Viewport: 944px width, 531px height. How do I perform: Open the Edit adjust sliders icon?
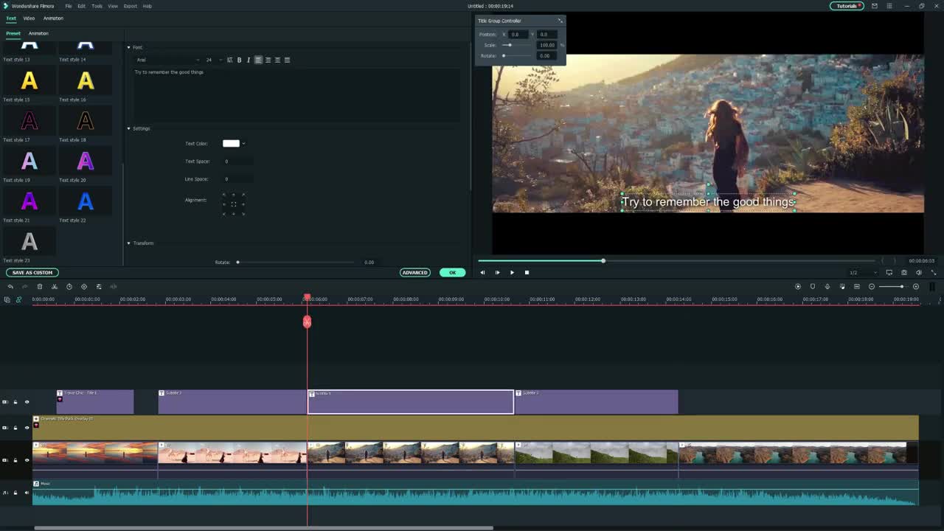pyautogui.click(x=99, y=286)
